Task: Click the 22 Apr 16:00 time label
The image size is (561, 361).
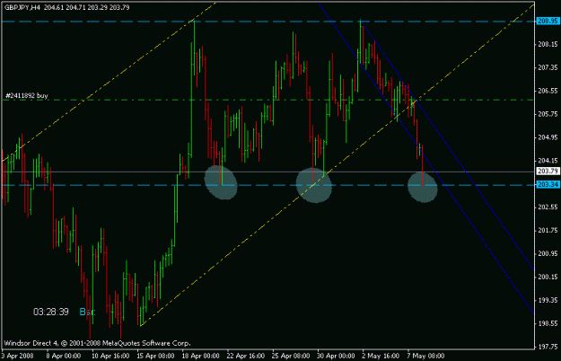Action: [246, 356]
